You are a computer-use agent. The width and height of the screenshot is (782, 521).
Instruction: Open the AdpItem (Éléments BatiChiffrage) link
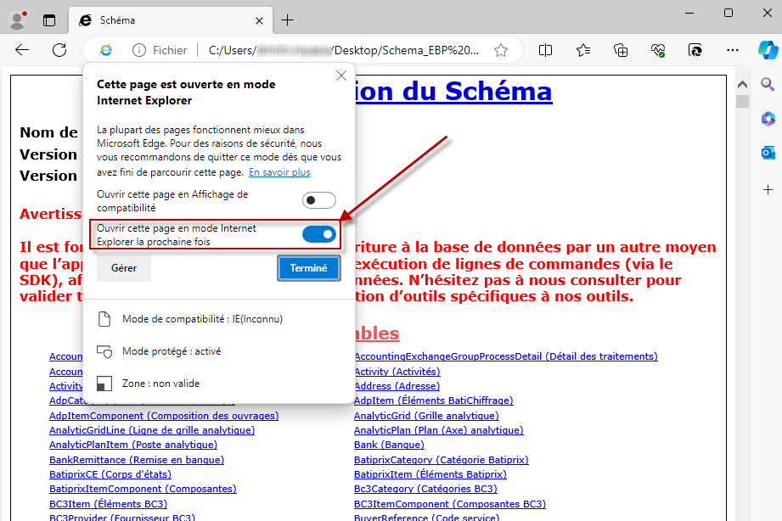pos(433,401)
